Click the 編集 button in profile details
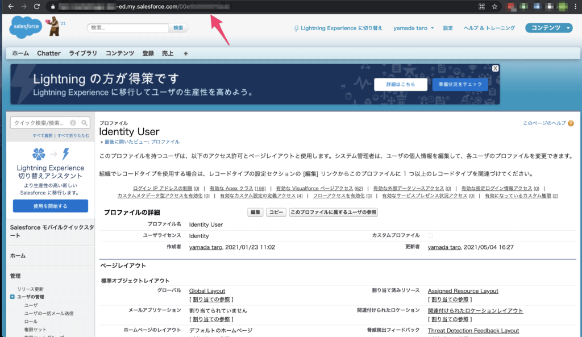Image resolution: width=582 pixels, height=337 pixels. click(255, 212)
